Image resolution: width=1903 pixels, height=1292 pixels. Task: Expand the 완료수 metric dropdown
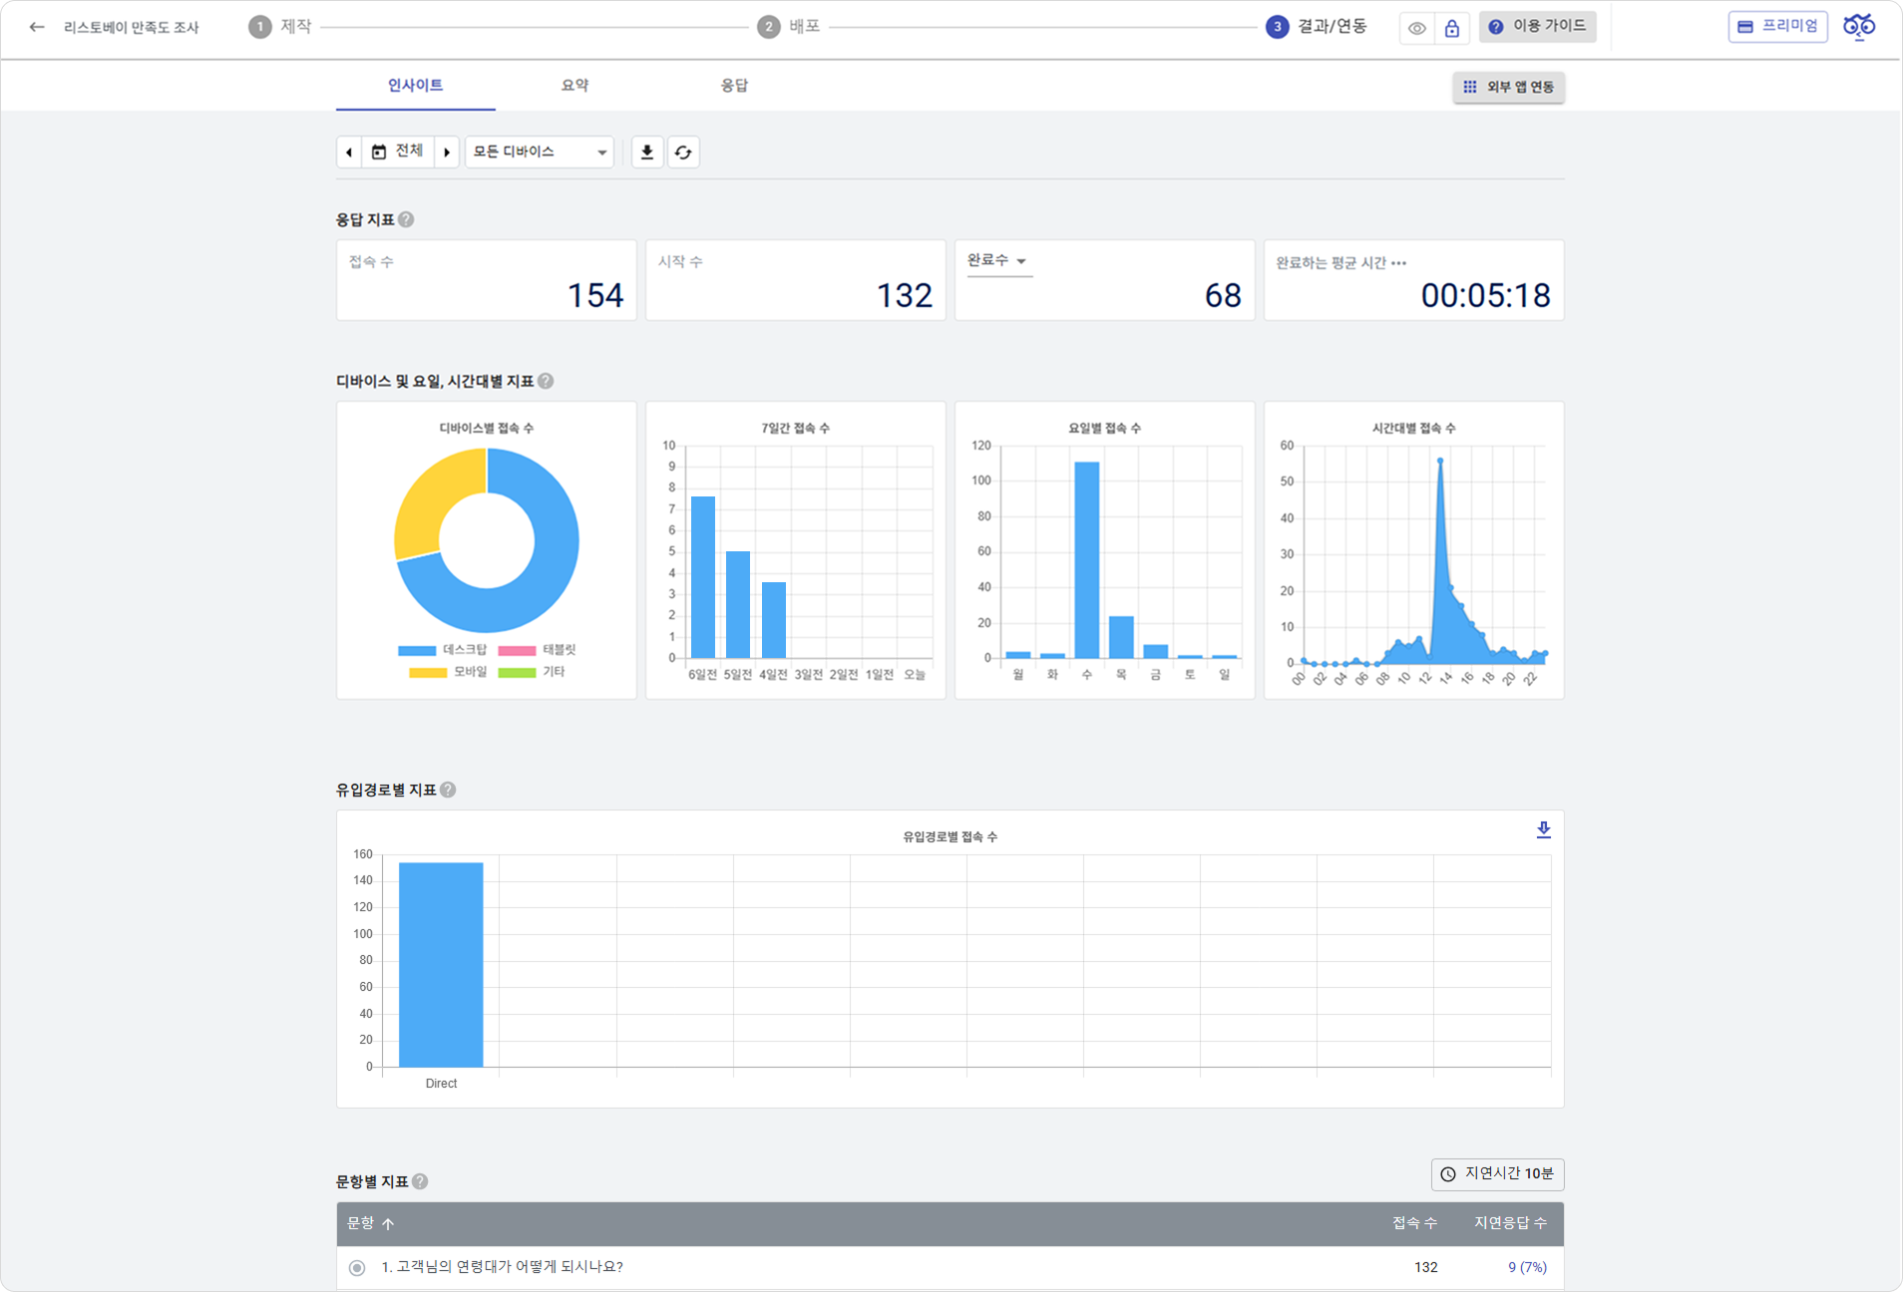997,260
